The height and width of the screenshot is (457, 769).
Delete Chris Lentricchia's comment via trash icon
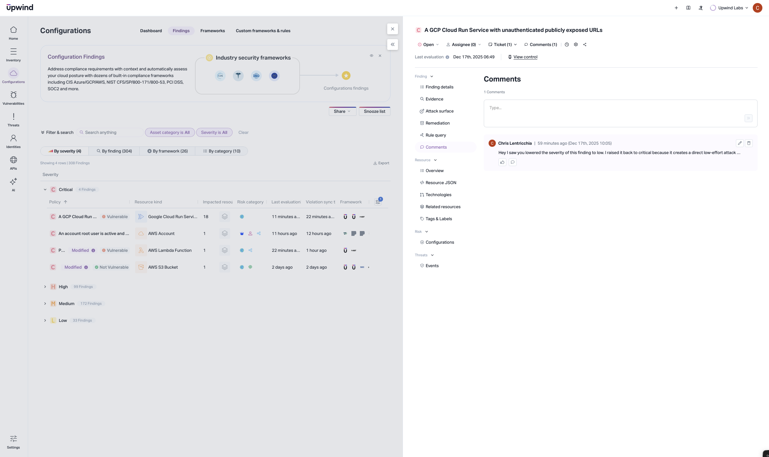pos(749,143)
